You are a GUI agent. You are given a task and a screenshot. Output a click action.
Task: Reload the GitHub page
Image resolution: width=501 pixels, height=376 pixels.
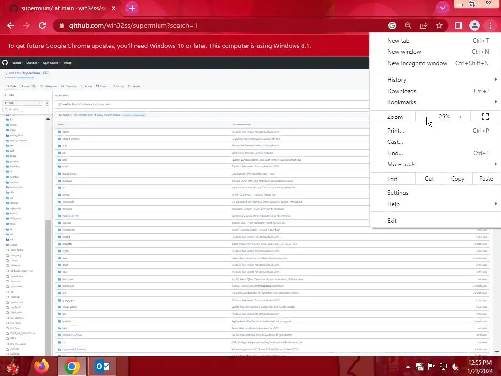click(42, 25)
